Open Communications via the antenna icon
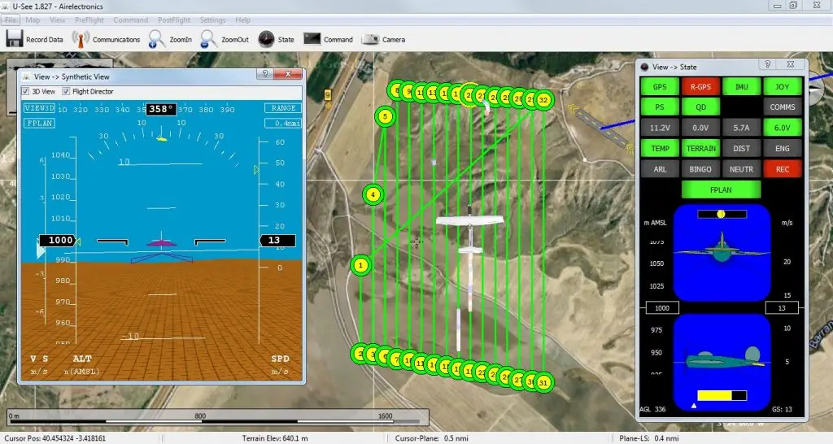 tap(80, 38)
